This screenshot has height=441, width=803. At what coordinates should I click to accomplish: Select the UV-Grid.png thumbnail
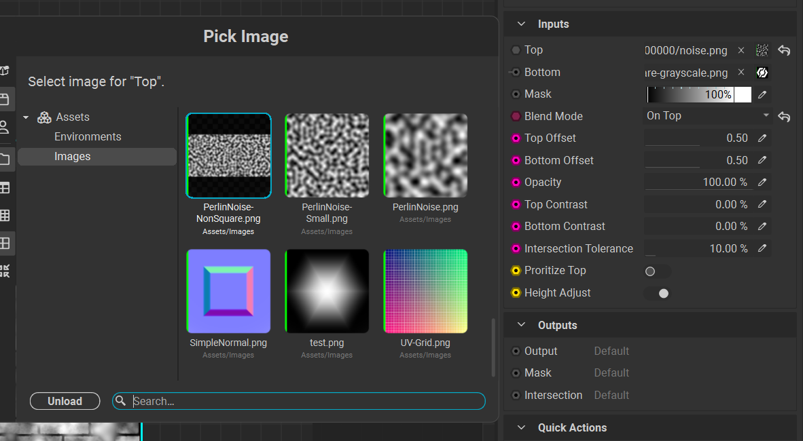point(425,292)
